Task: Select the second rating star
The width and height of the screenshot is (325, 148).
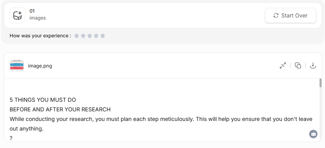Action: (x=83, y=36)
